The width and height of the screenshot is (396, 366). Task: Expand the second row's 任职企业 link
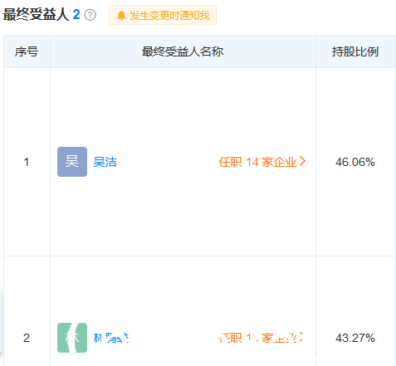click(261, 338)
